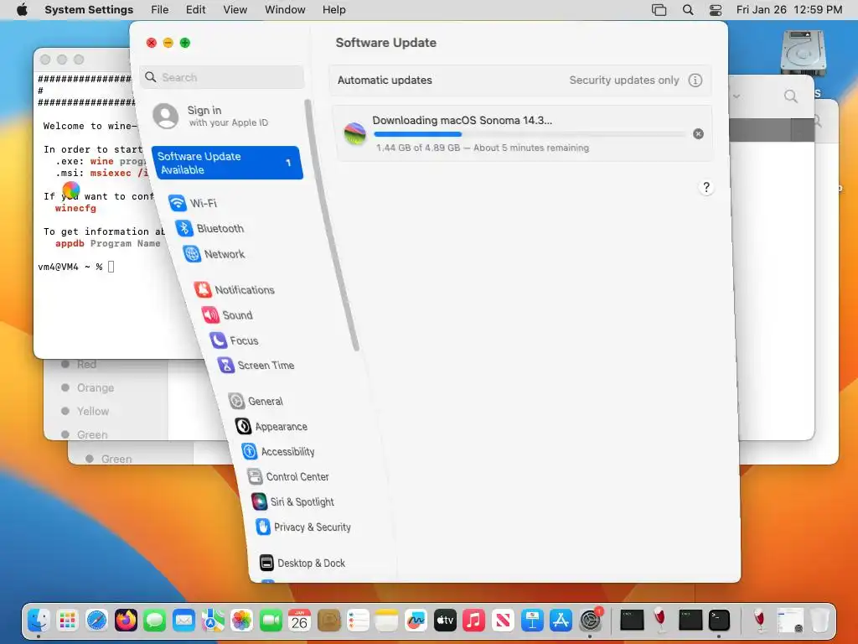Open Launchpad from the Dock
The height and width of the screenshot is (644, 858).
pyautogui.click(x=68, y=621)
